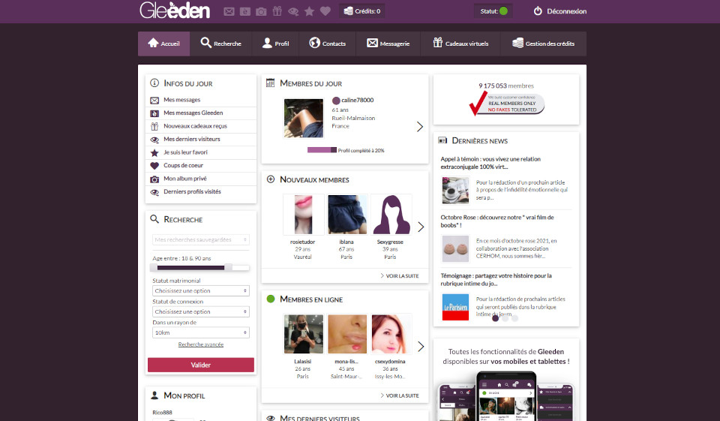Image resolution: width=720 pixels, height=421 pixels.
Task: Open the Recherche tab
Action: click(220, 44)
